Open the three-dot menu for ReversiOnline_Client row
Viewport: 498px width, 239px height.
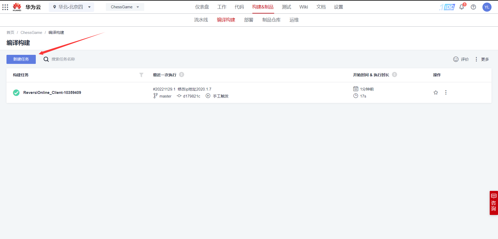(x=446, y=92)
